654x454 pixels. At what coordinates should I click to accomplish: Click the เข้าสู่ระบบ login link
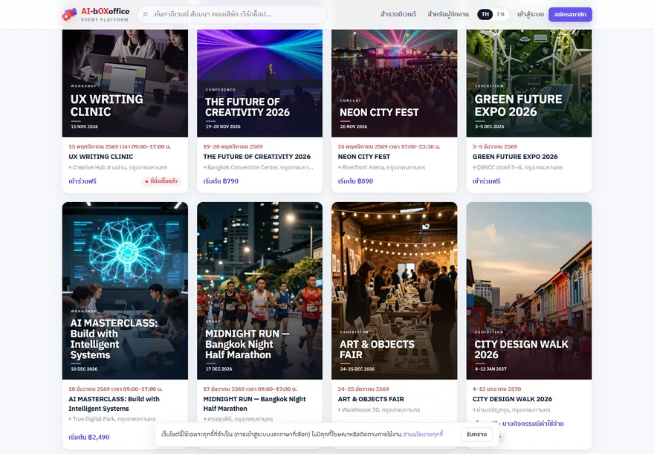pyautogui.click(x=530, y=14)
